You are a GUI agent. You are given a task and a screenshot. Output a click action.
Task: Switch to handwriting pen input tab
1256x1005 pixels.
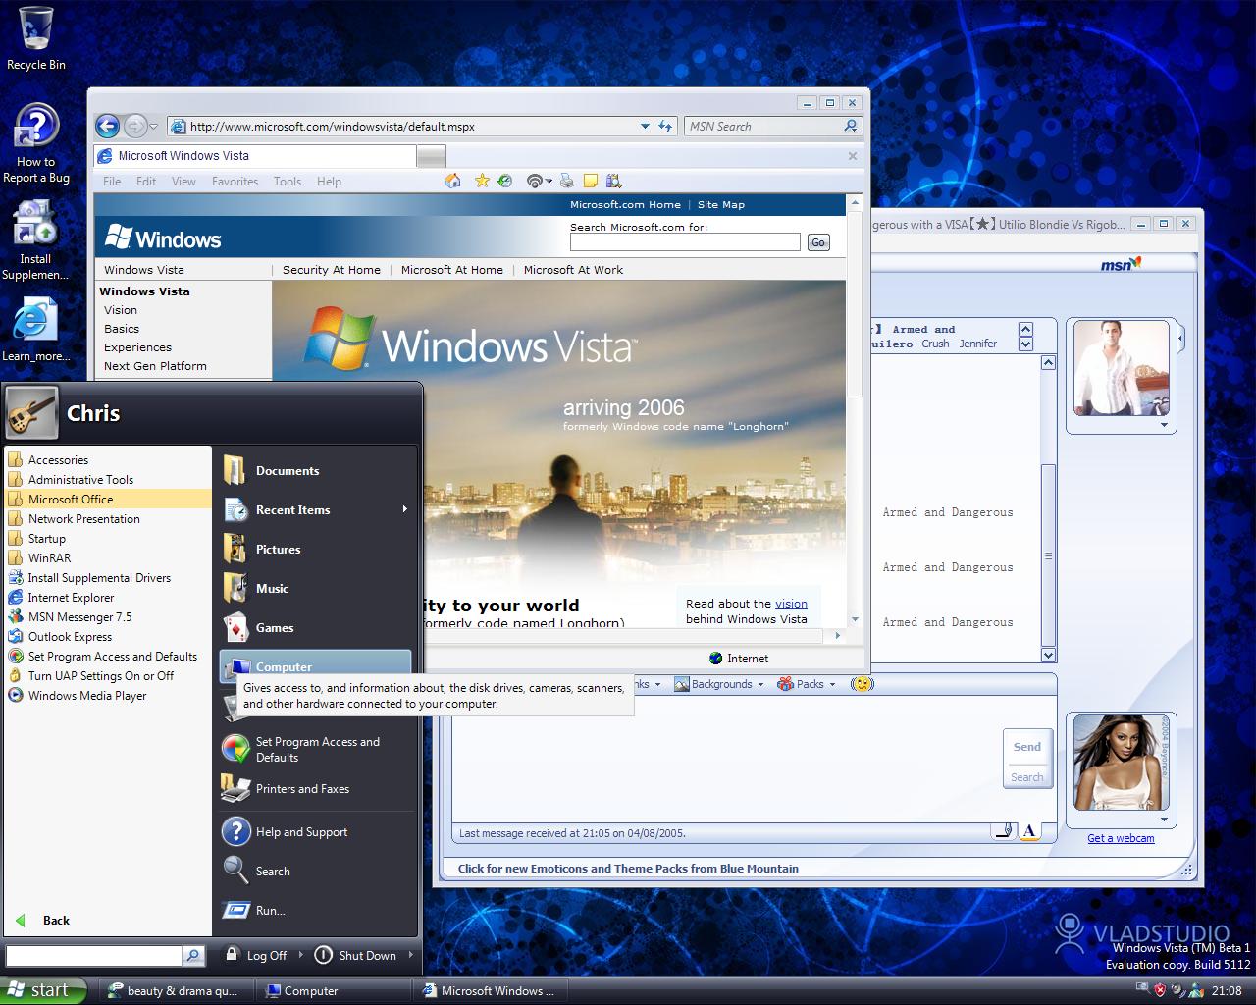click(x=1003, y=831)
